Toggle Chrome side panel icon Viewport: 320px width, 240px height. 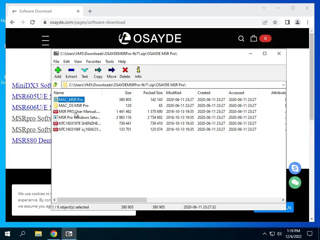point(287,22)
